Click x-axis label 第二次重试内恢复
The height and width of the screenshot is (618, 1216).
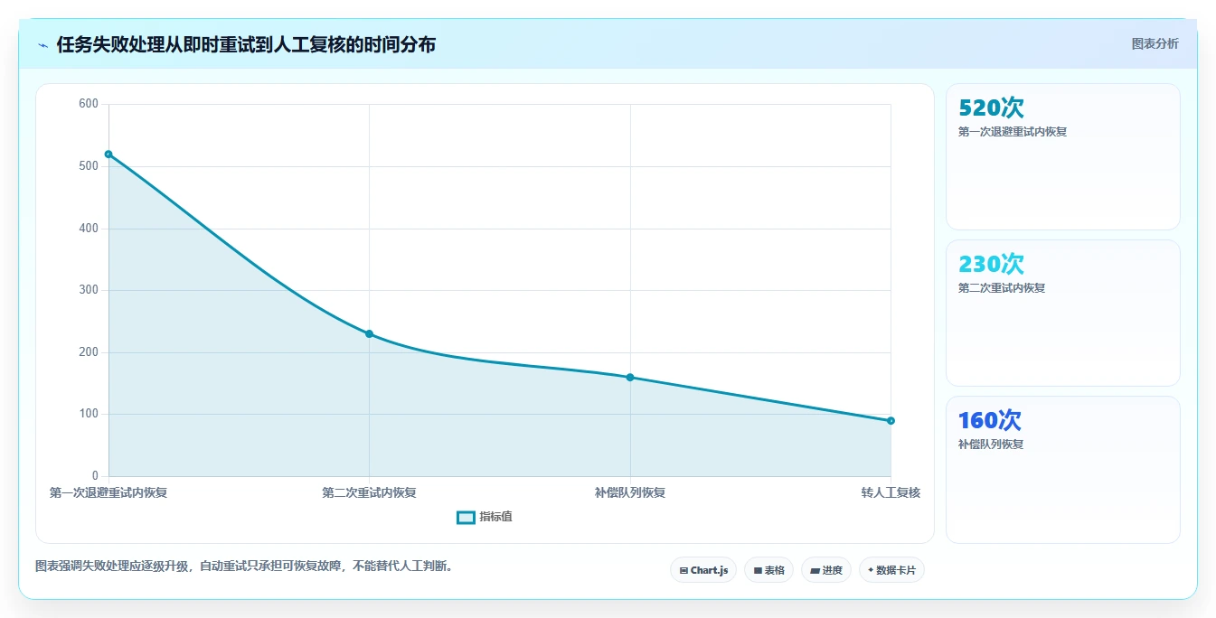pos(369,492)
